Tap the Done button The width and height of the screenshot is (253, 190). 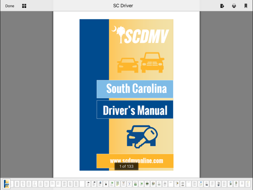tap(10, 6)
